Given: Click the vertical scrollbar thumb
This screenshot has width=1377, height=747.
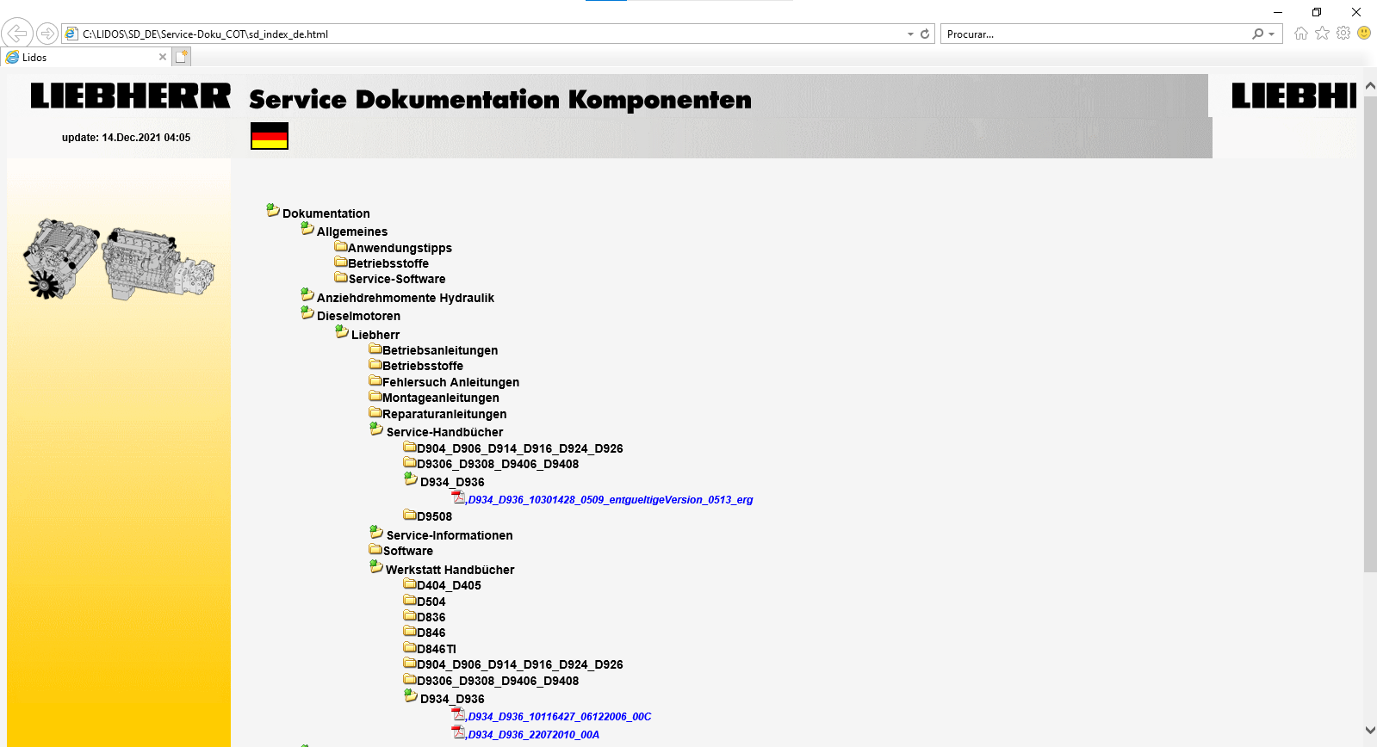Looking at the screenshot, I should click(x=1370, y=334).
